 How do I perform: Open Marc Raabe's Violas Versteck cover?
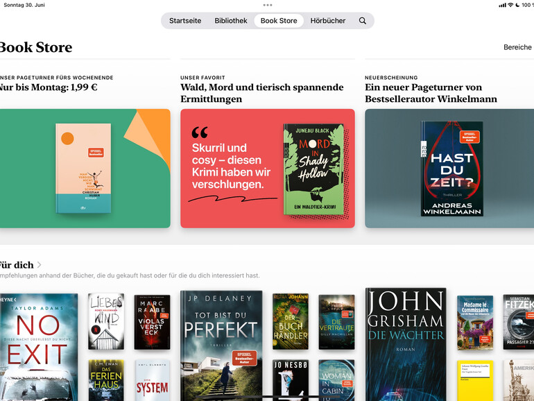(152, 322)
